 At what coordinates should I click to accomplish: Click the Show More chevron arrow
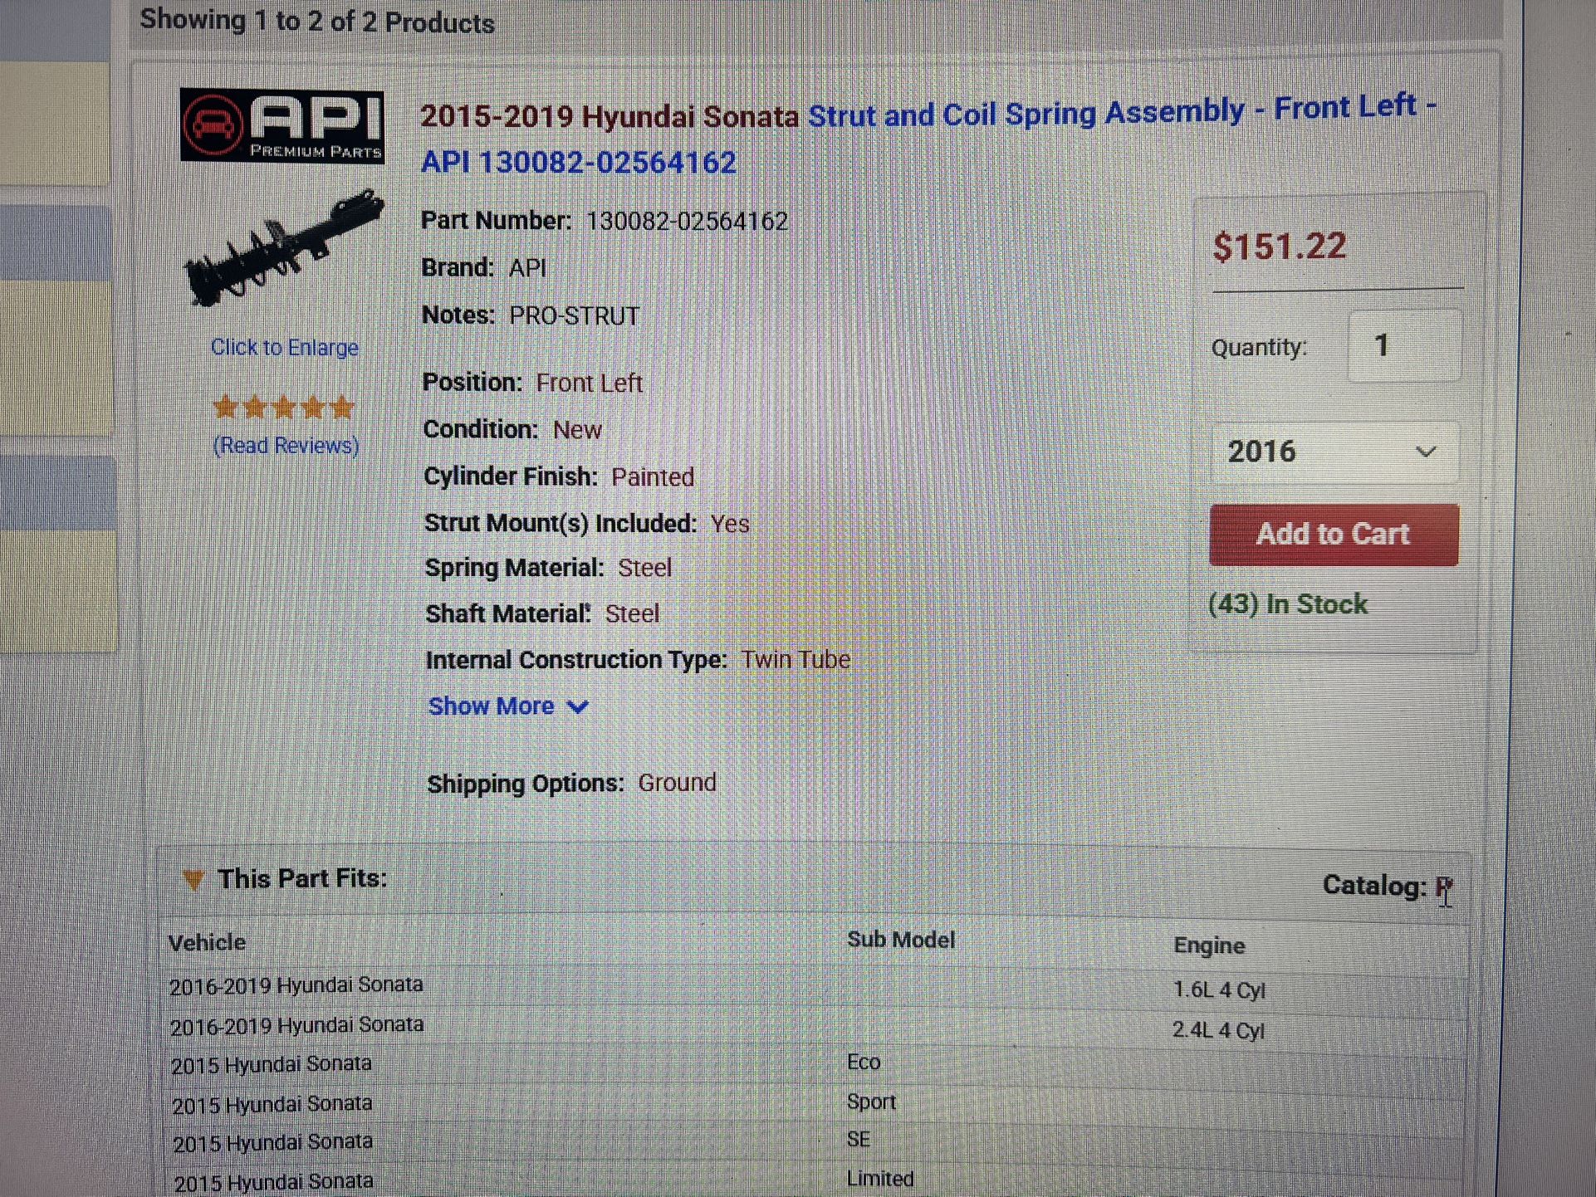[x=578, y=707]
